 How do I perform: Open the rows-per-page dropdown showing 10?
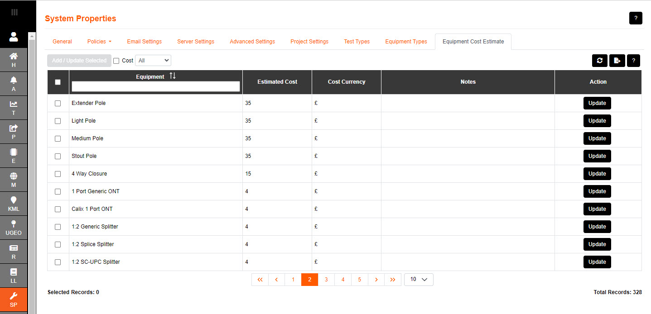click(419, 280)
